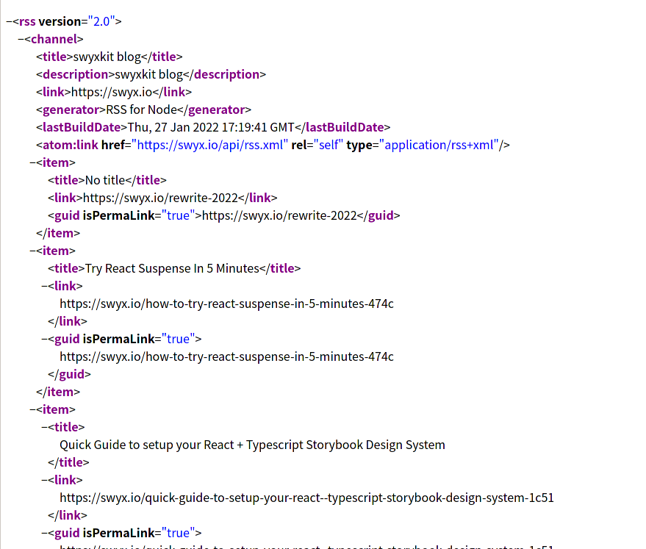This screenshot has width=646, height=549.
Task: Open the how-to-try-react-suspense article link
Action: point(226,303)
